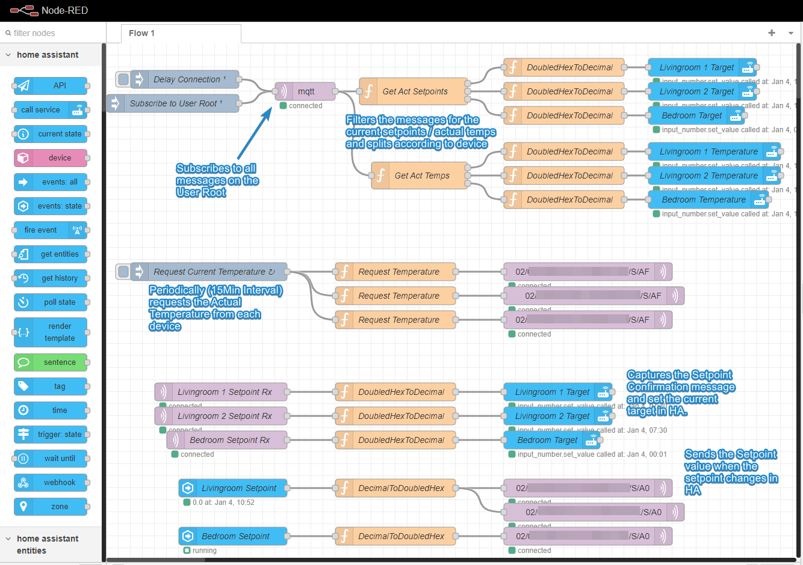The width and height of the screenshot is (803, 565).
Task: Select the Livingroom 1 Setpoint Rx node
Action: (x=221, y=392)
